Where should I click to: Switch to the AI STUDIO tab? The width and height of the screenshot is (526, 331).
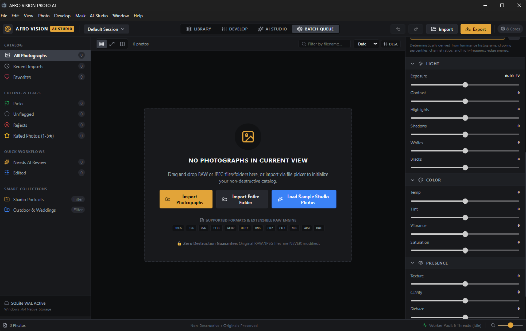(272, 29)
